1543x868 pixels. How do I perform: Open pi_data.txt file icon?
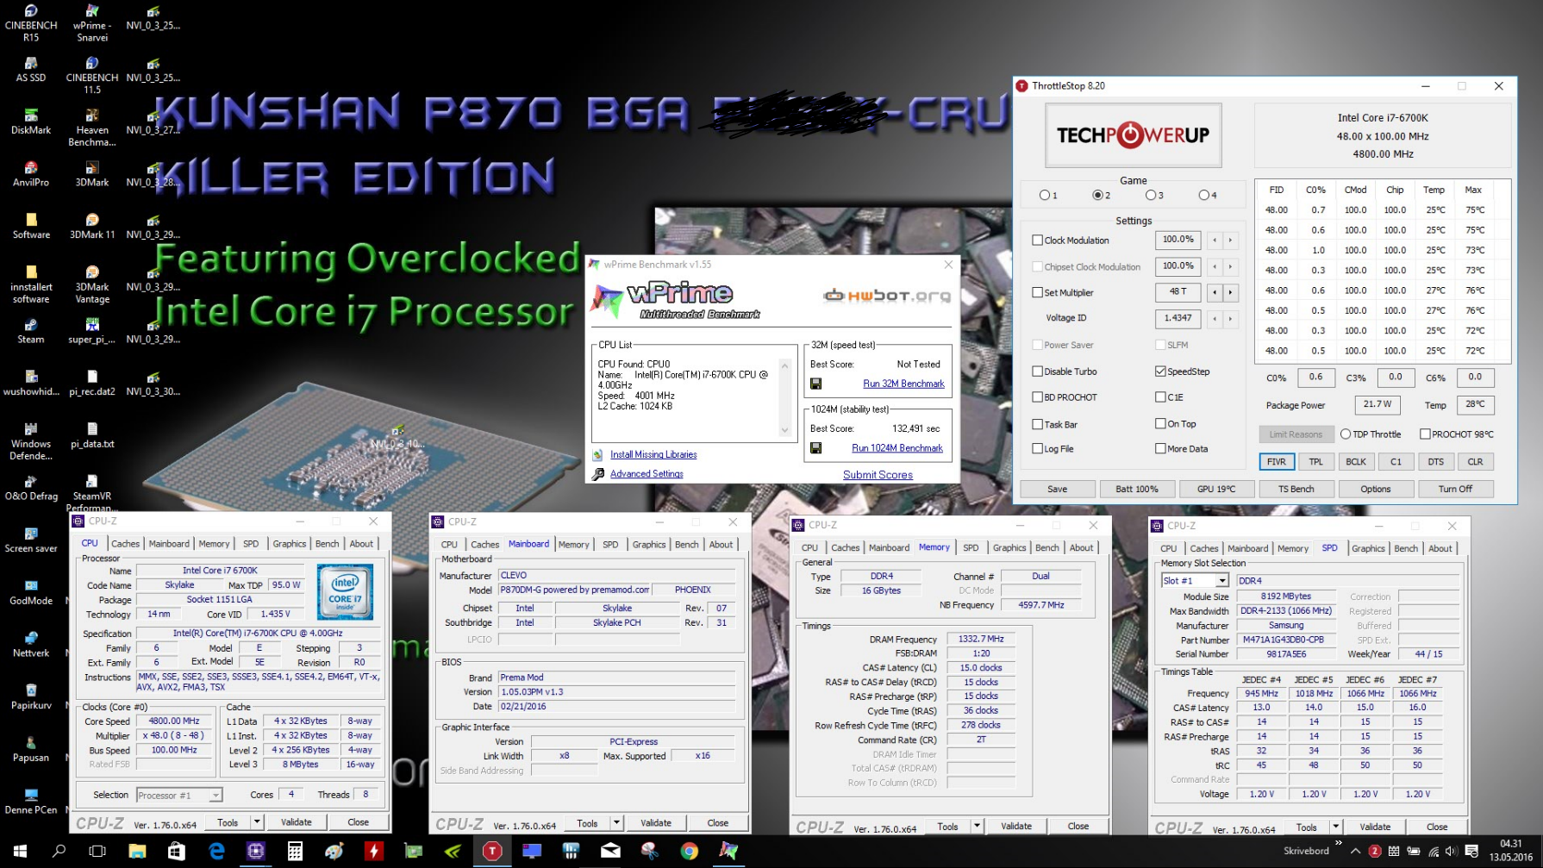click(92, 436)
